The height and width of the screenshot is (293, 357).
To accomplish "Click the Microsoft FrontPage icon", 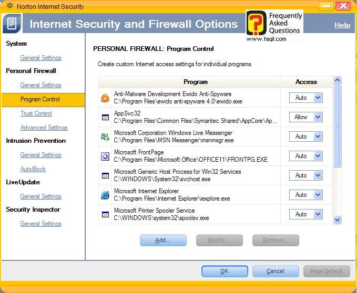I will 105,156.
